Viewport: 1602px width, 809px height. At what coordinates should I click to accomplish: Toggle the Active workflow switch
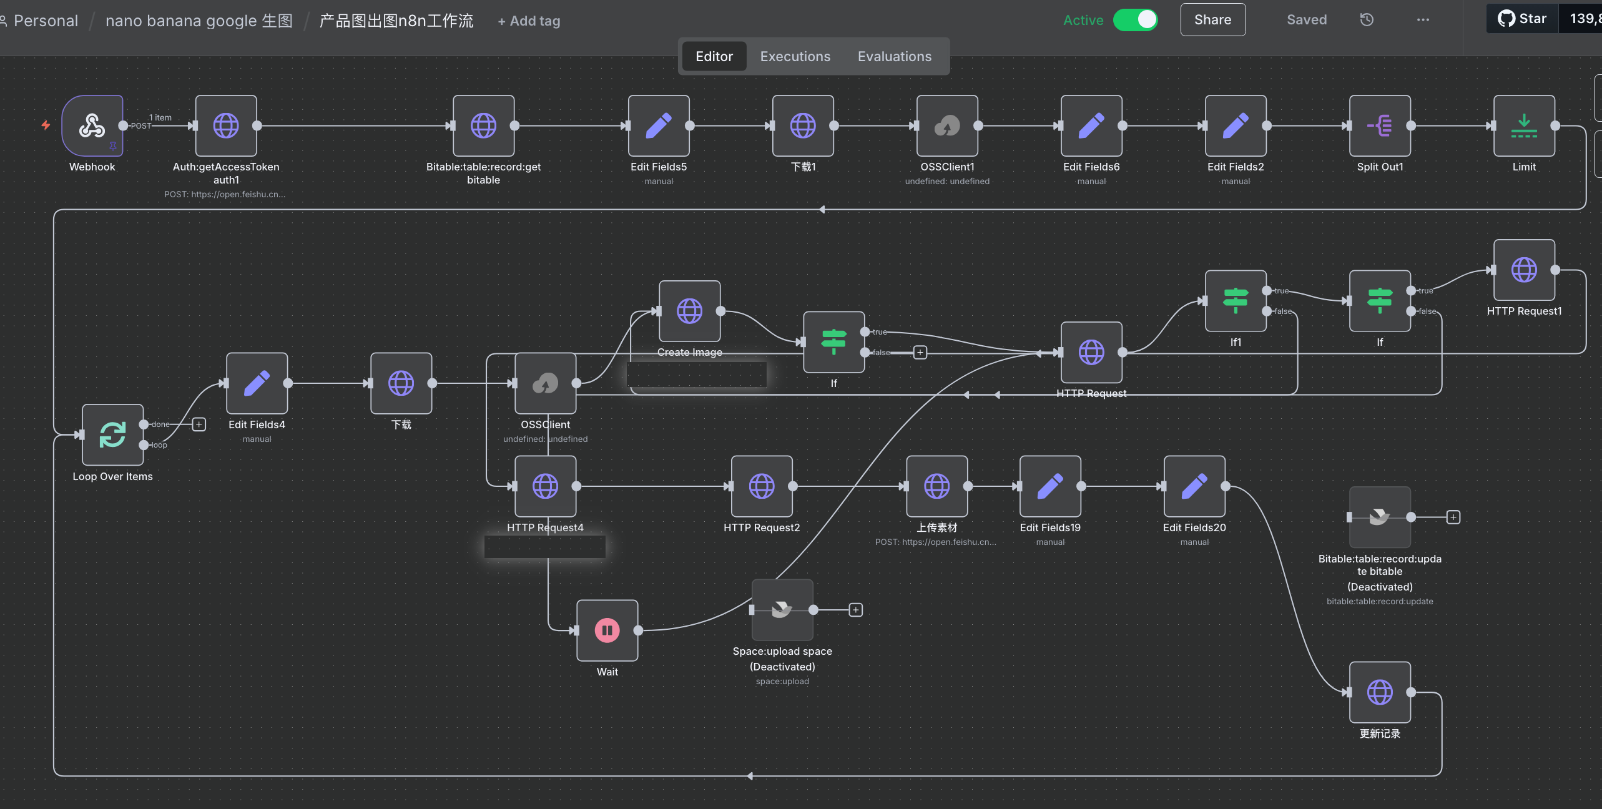[1136, 20]
